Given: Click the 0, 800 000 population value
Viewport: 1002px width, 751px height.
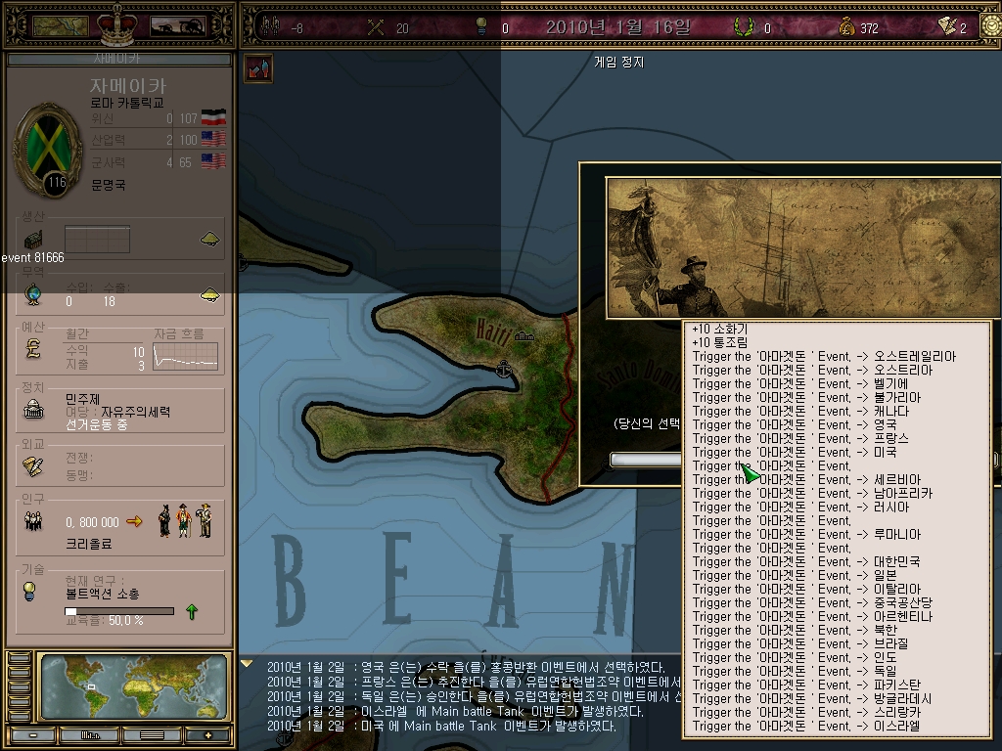Looking at the screenshot, I should pos(92,522).
